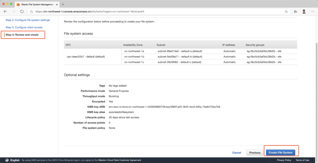Open a new browser tab
The height and width of the screenshot is (163, 318).
click(63, 4)
